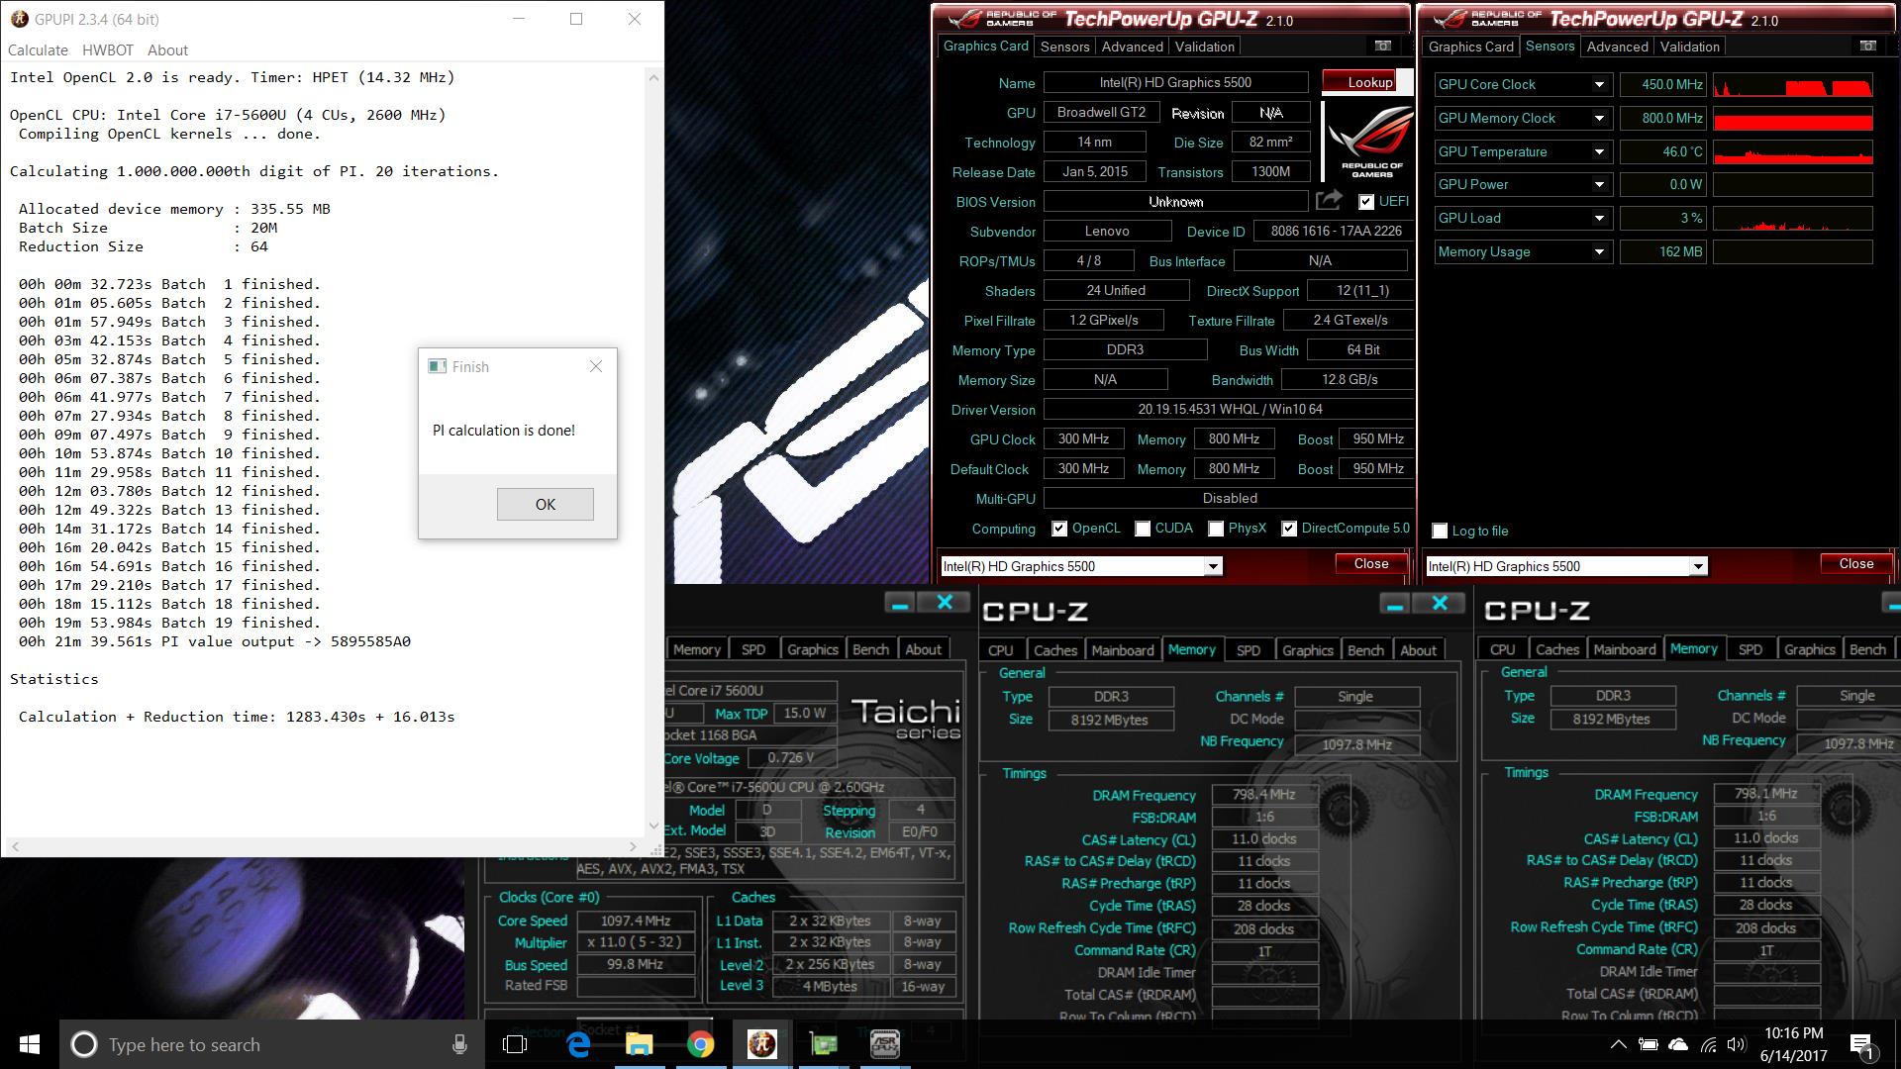Toggle the DirectCompute 5.0 checkbox

coord(1289,529)
